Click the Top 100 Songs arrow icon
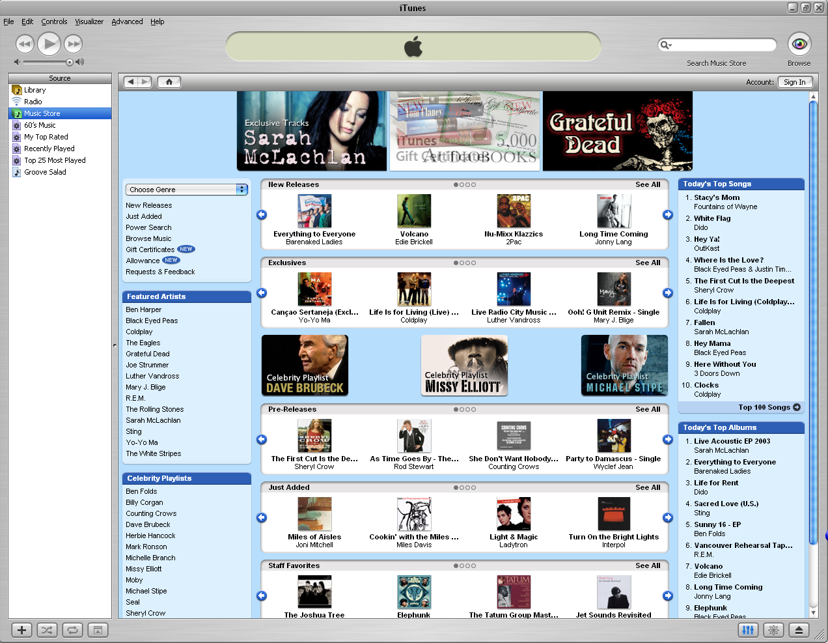The image size is (828, 643). click(797, 407)
